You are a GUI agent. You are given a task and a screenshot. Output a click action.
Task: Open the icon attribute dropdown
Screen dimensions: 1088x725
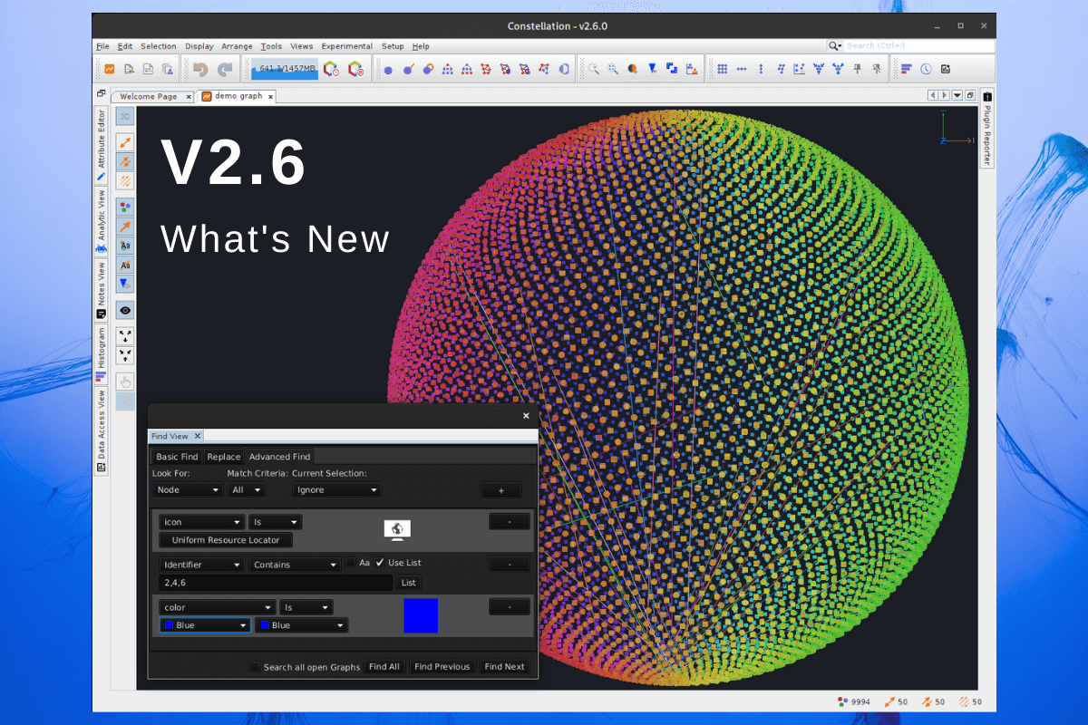tap(201, 522)
